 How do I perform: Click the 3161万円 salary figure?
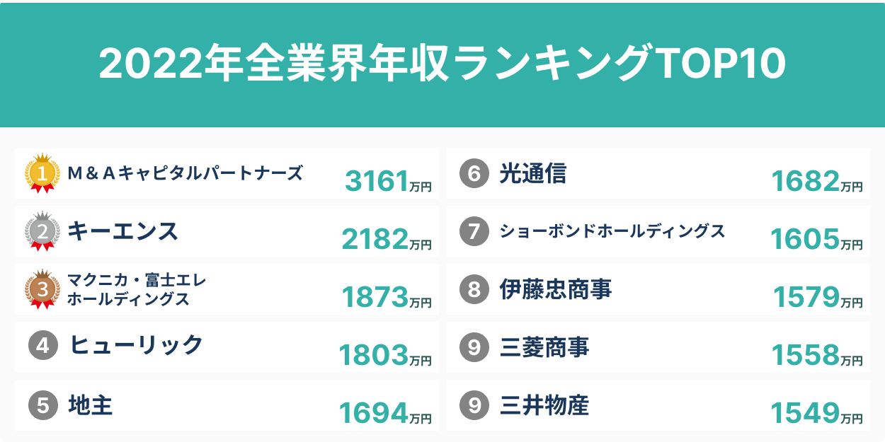(x=388, y=182)
